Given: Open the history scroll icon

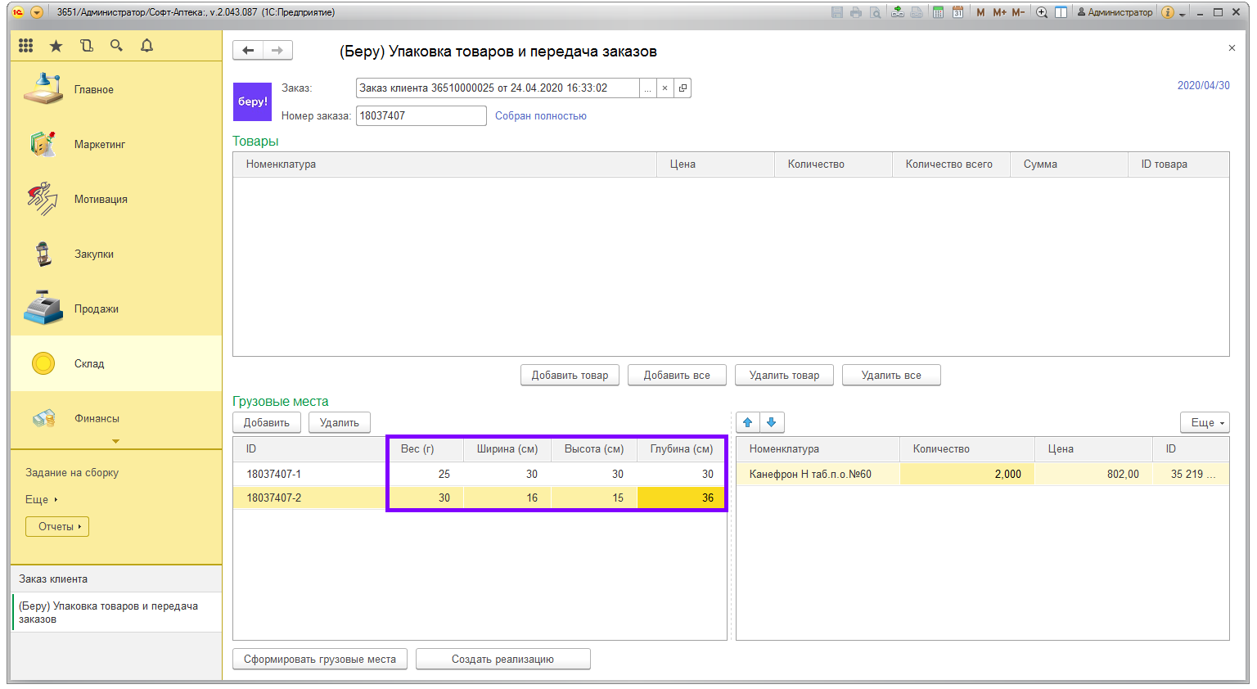Looking at the screenshot, I should click(x=87, y=46).
